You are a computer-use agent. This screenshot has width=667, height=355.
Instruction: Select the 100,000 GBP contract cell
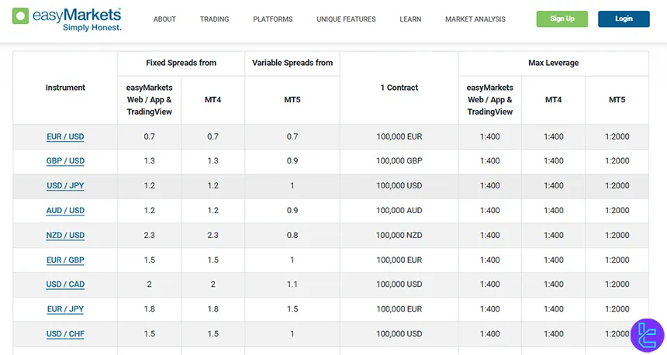(399, 161)
